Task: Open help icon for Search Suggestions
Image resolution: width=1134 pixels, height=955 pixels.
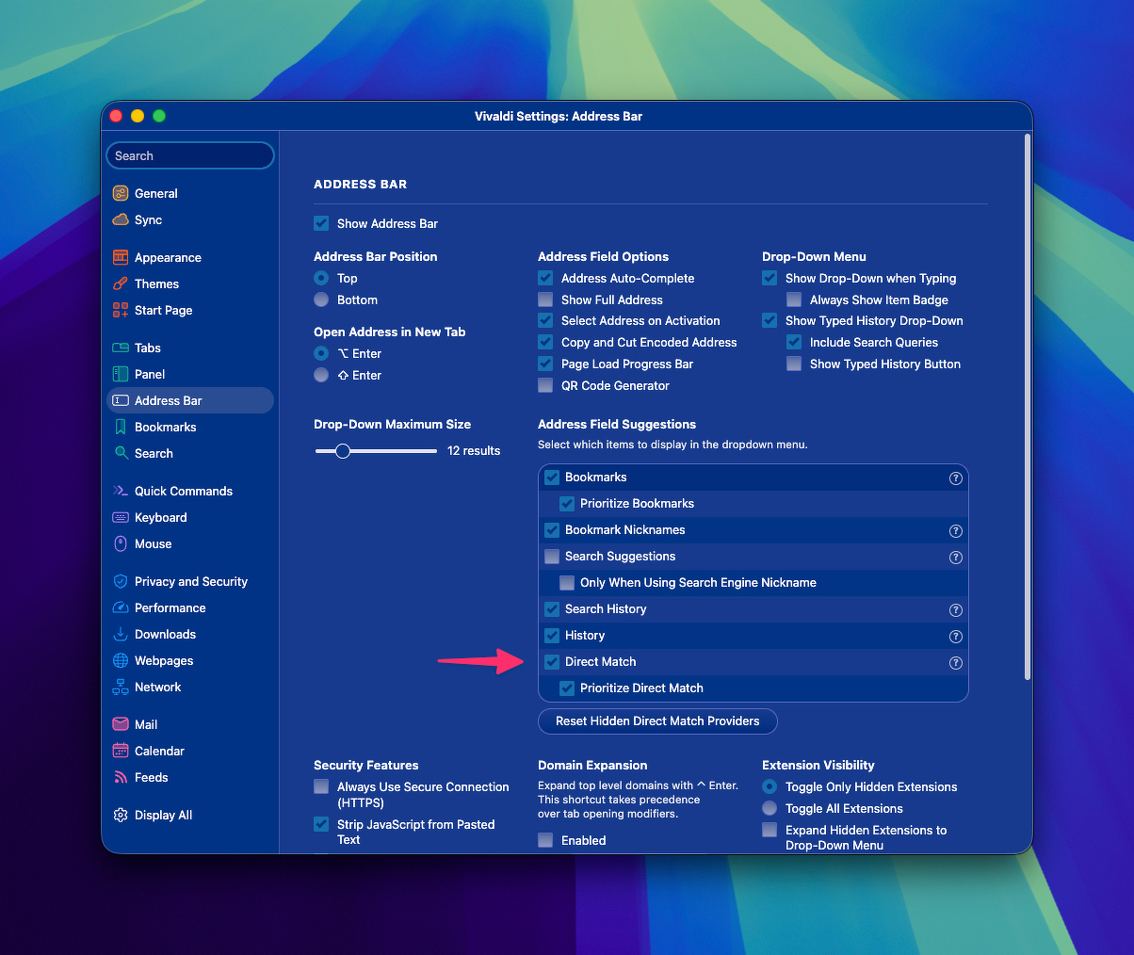Action: pyautogui.click(x=955, y=557)
